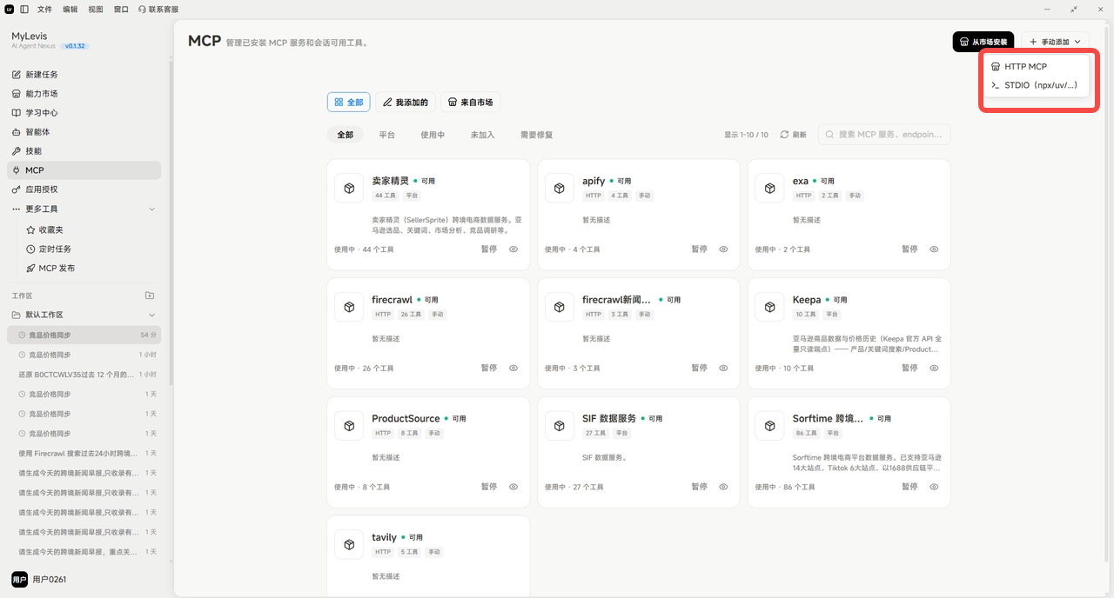Image resolution: width=1114 pixels, height=598 pixels.
Task: Open the 收藏夹 favorites item
Action: [x=91, y=230]
